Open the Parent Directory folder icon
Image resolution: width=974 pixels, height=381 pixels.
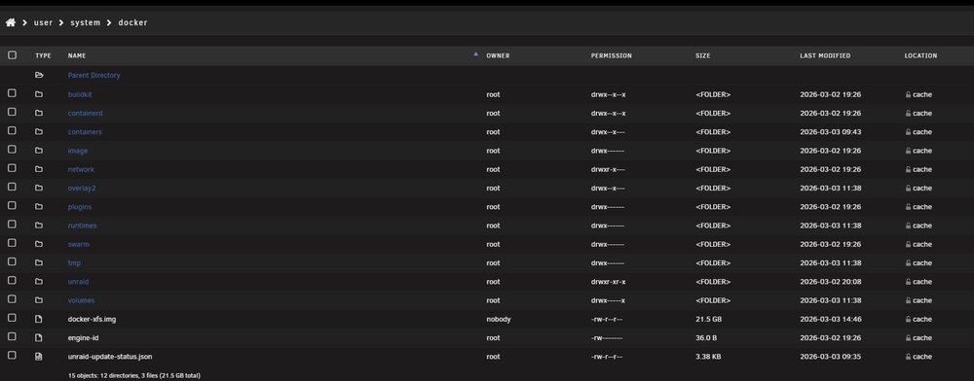(x=39, y=75)
